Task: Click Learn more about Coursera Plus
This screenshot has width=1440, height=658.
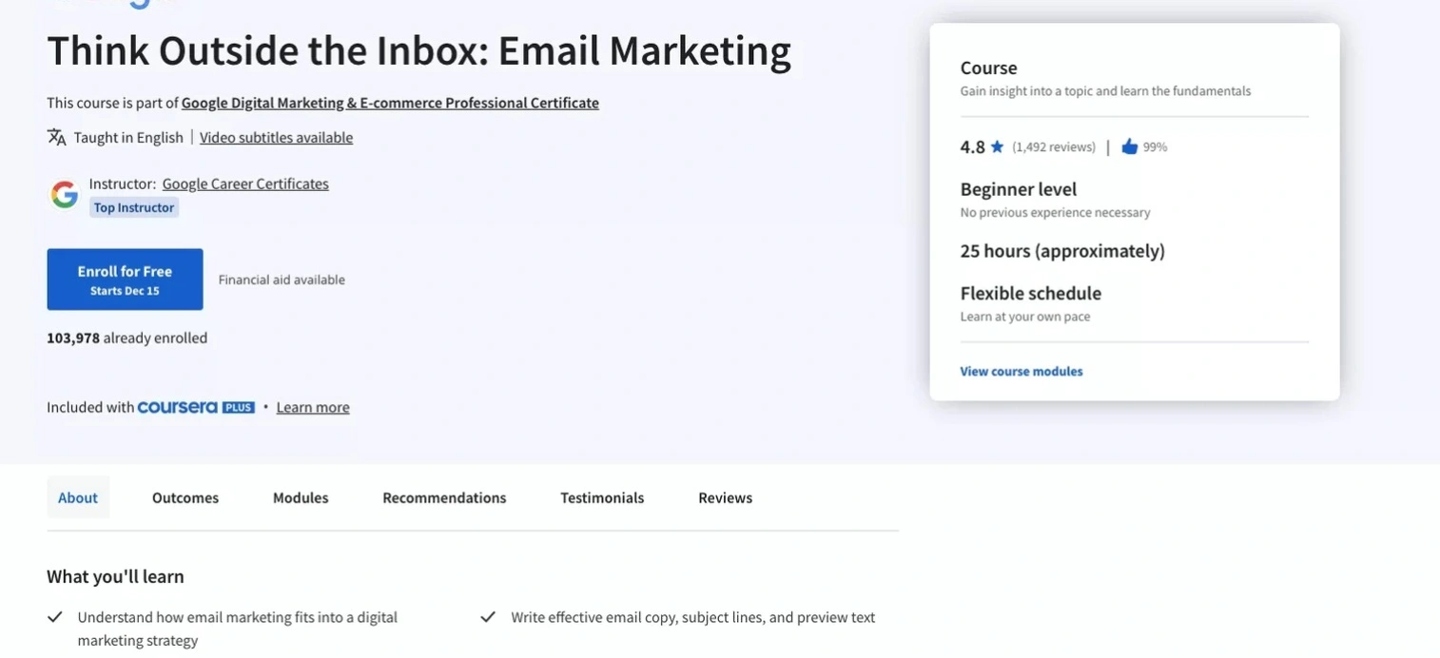Action: 313,407
